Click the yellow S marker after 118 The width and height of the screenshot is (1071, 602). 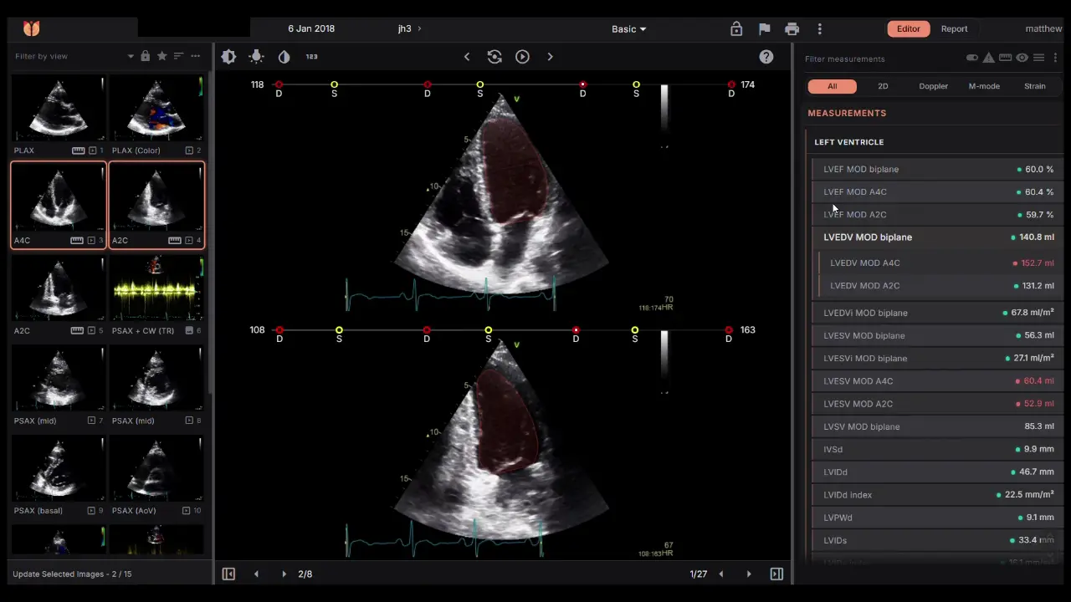coord(334,85)
